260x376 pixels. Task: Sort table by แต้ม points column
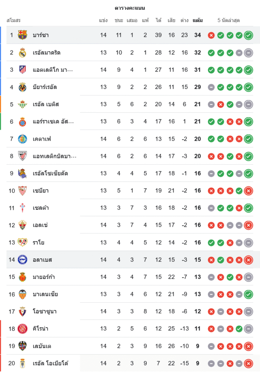tap(198, 20)
